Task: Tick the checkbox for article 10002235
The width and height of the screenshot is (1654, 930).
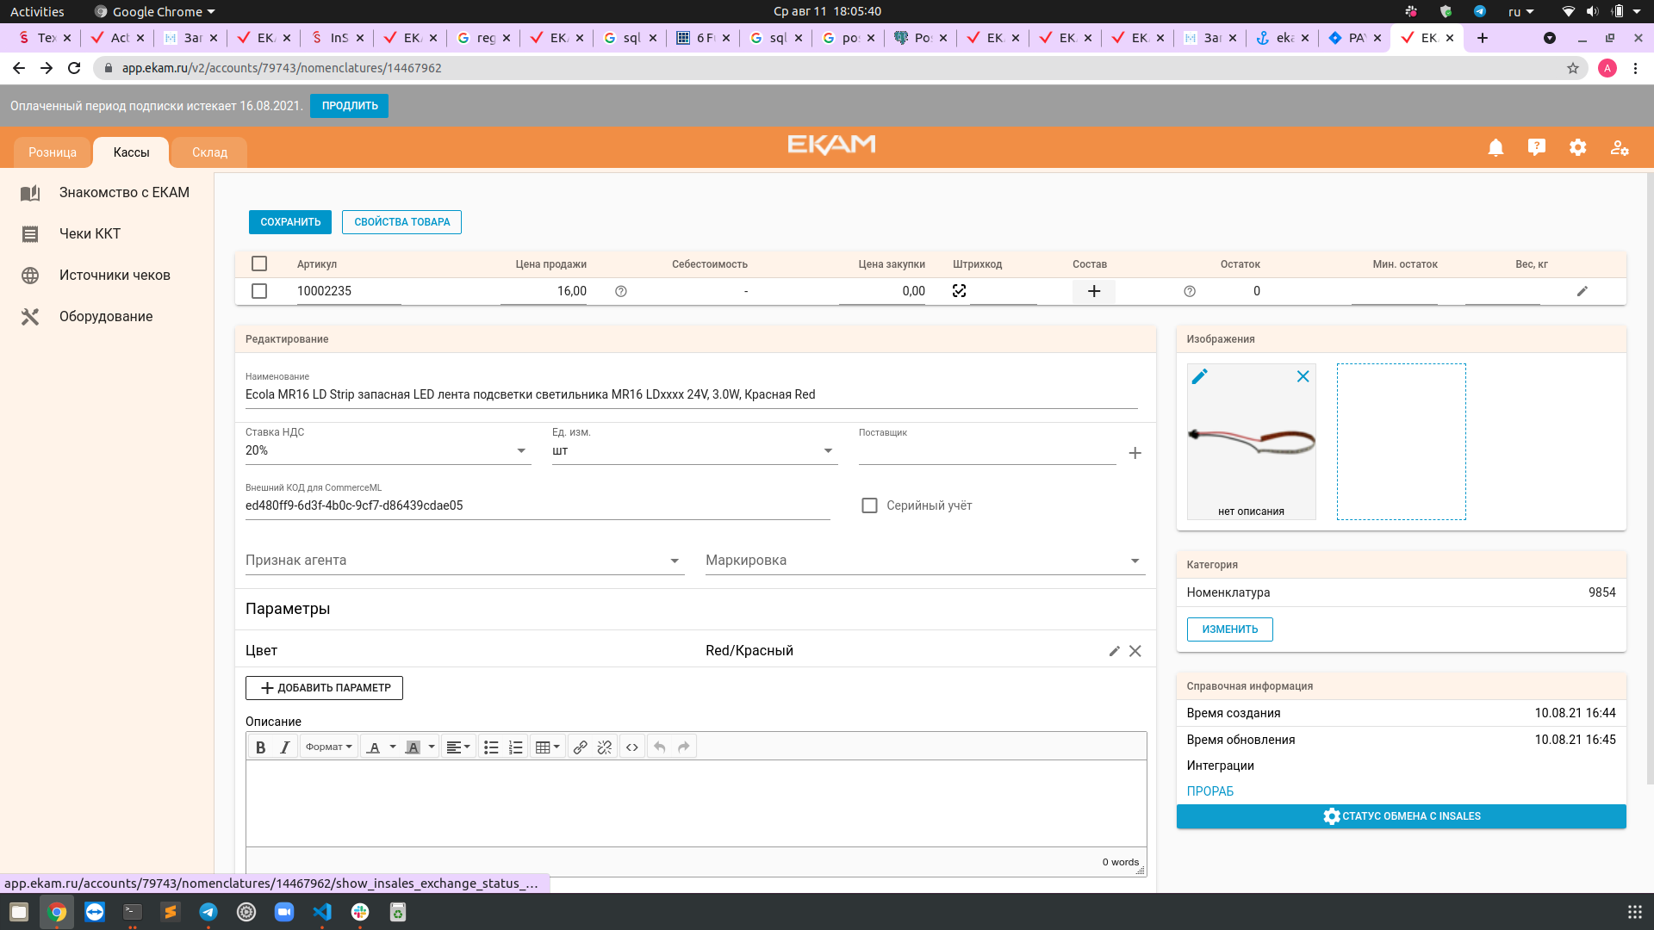Action: pyautogui.click(x=259, y=291)
